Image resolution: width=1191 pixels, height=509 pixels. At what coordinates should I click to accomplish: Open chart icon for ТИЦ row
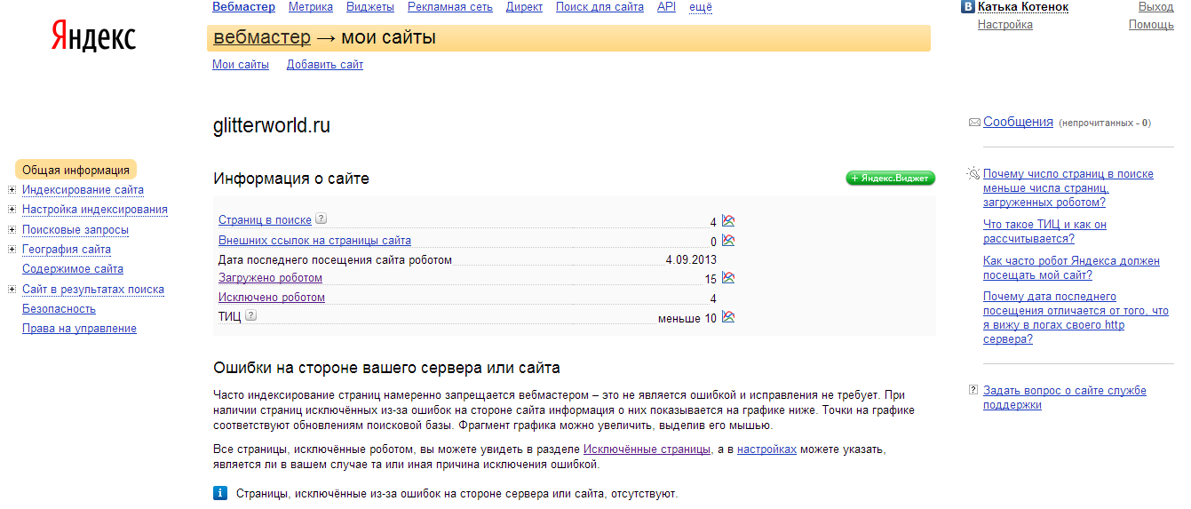tap(728, 317)
